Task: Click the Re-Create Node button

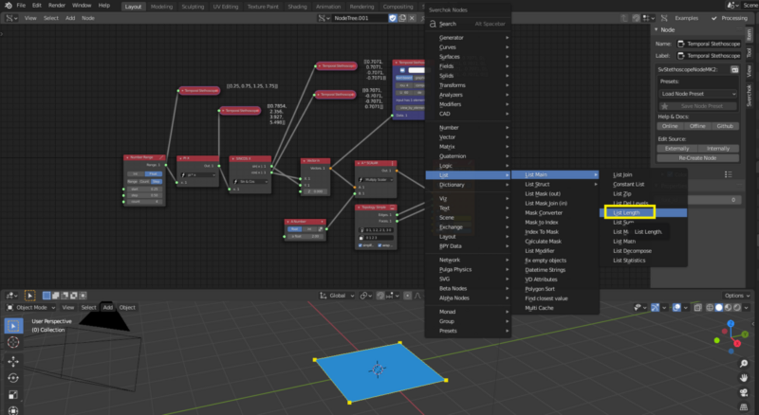Action: click(x=698, y=158)
